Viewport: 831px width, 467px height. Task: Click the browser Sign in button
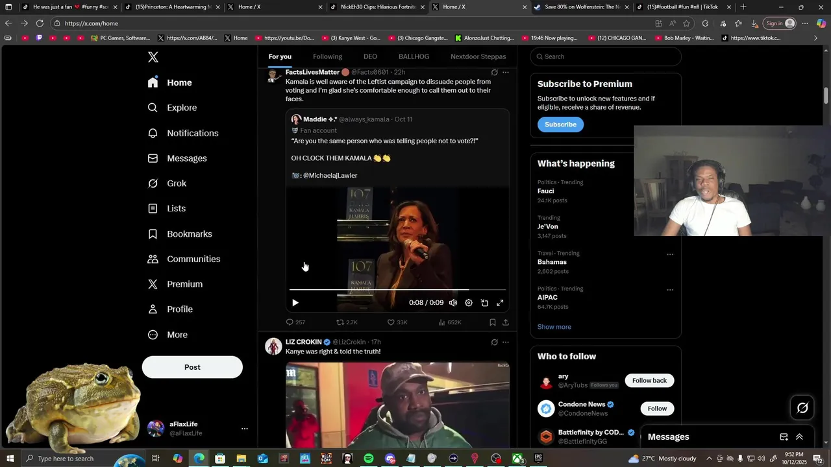780,23
